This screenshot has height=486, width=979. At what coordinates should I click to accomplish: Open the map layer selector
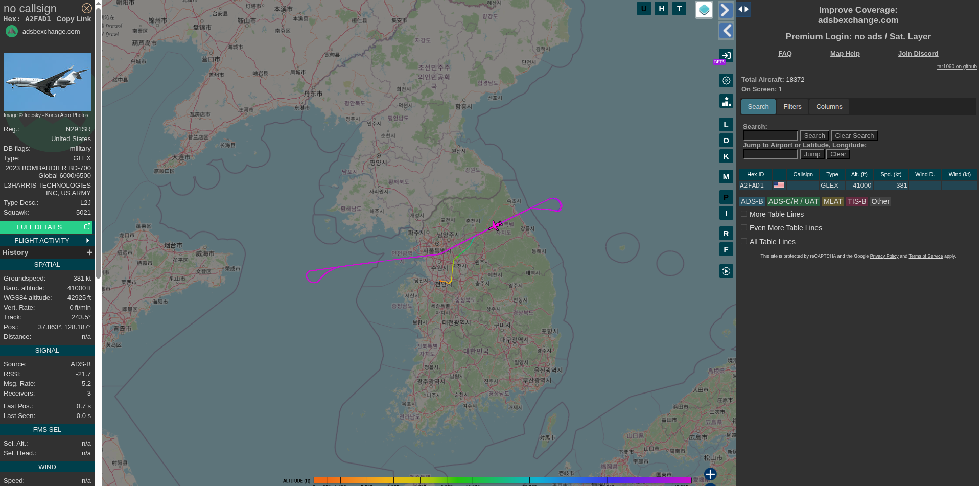click(x=704, y=10)
